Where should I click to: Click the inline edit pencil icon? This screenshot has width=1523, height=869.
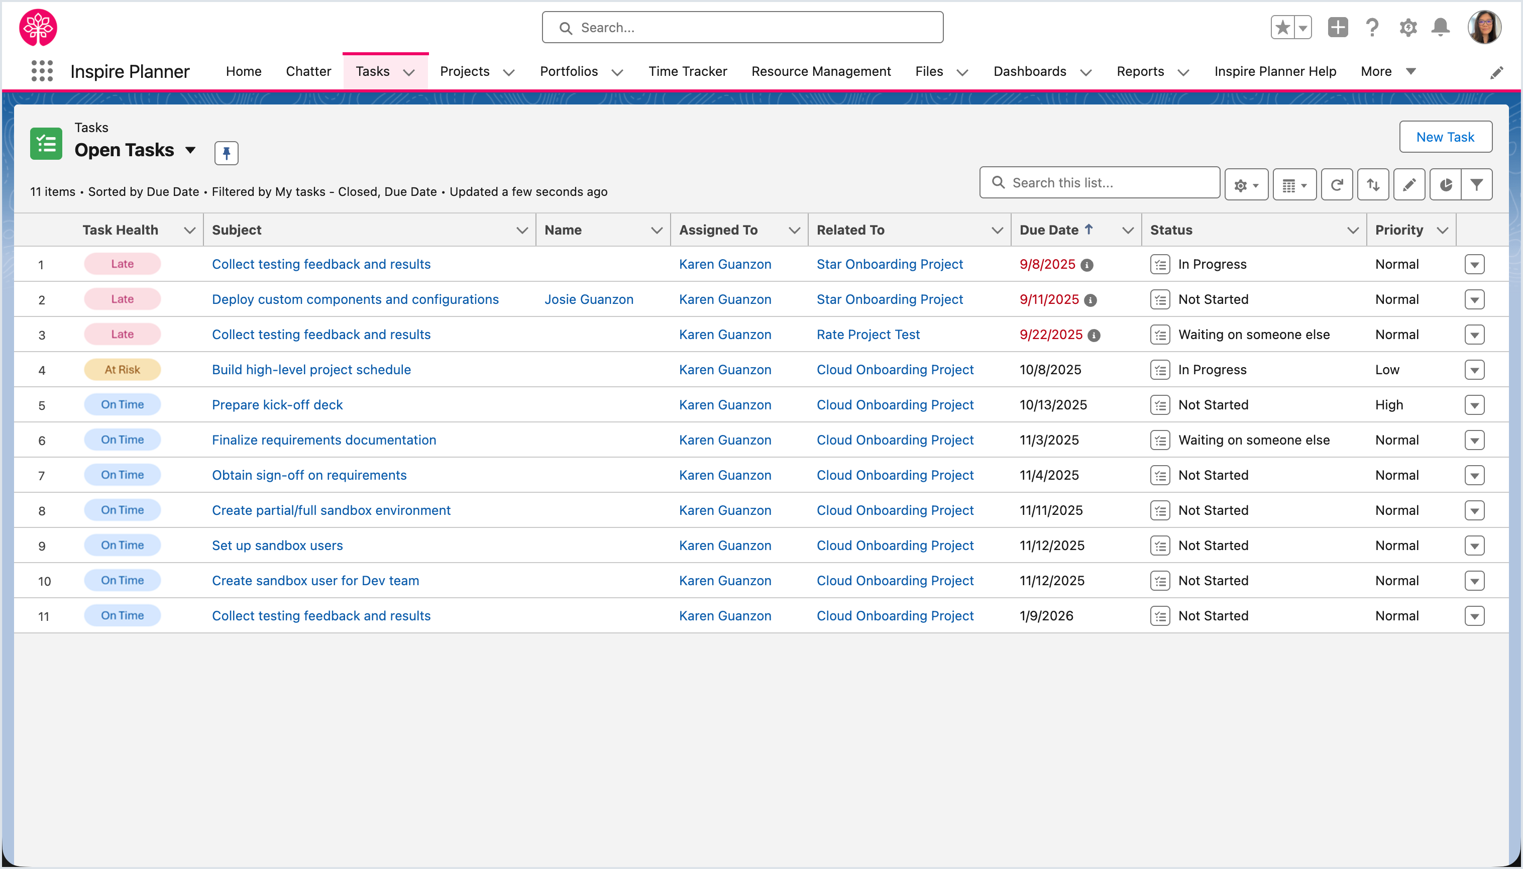click(1408, 185)
